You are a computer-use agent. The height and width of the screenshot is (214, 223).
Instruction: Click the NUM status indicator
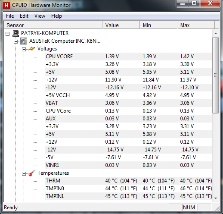pyautogui.click(x=189, y=208)
